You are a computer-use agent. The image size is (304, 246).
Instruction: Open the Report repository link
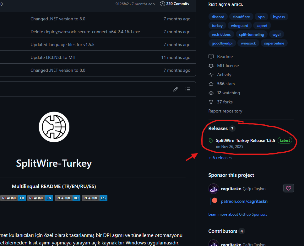point(225,111)
